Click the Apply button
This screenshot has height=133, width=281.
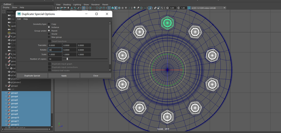tap(64, 76)
